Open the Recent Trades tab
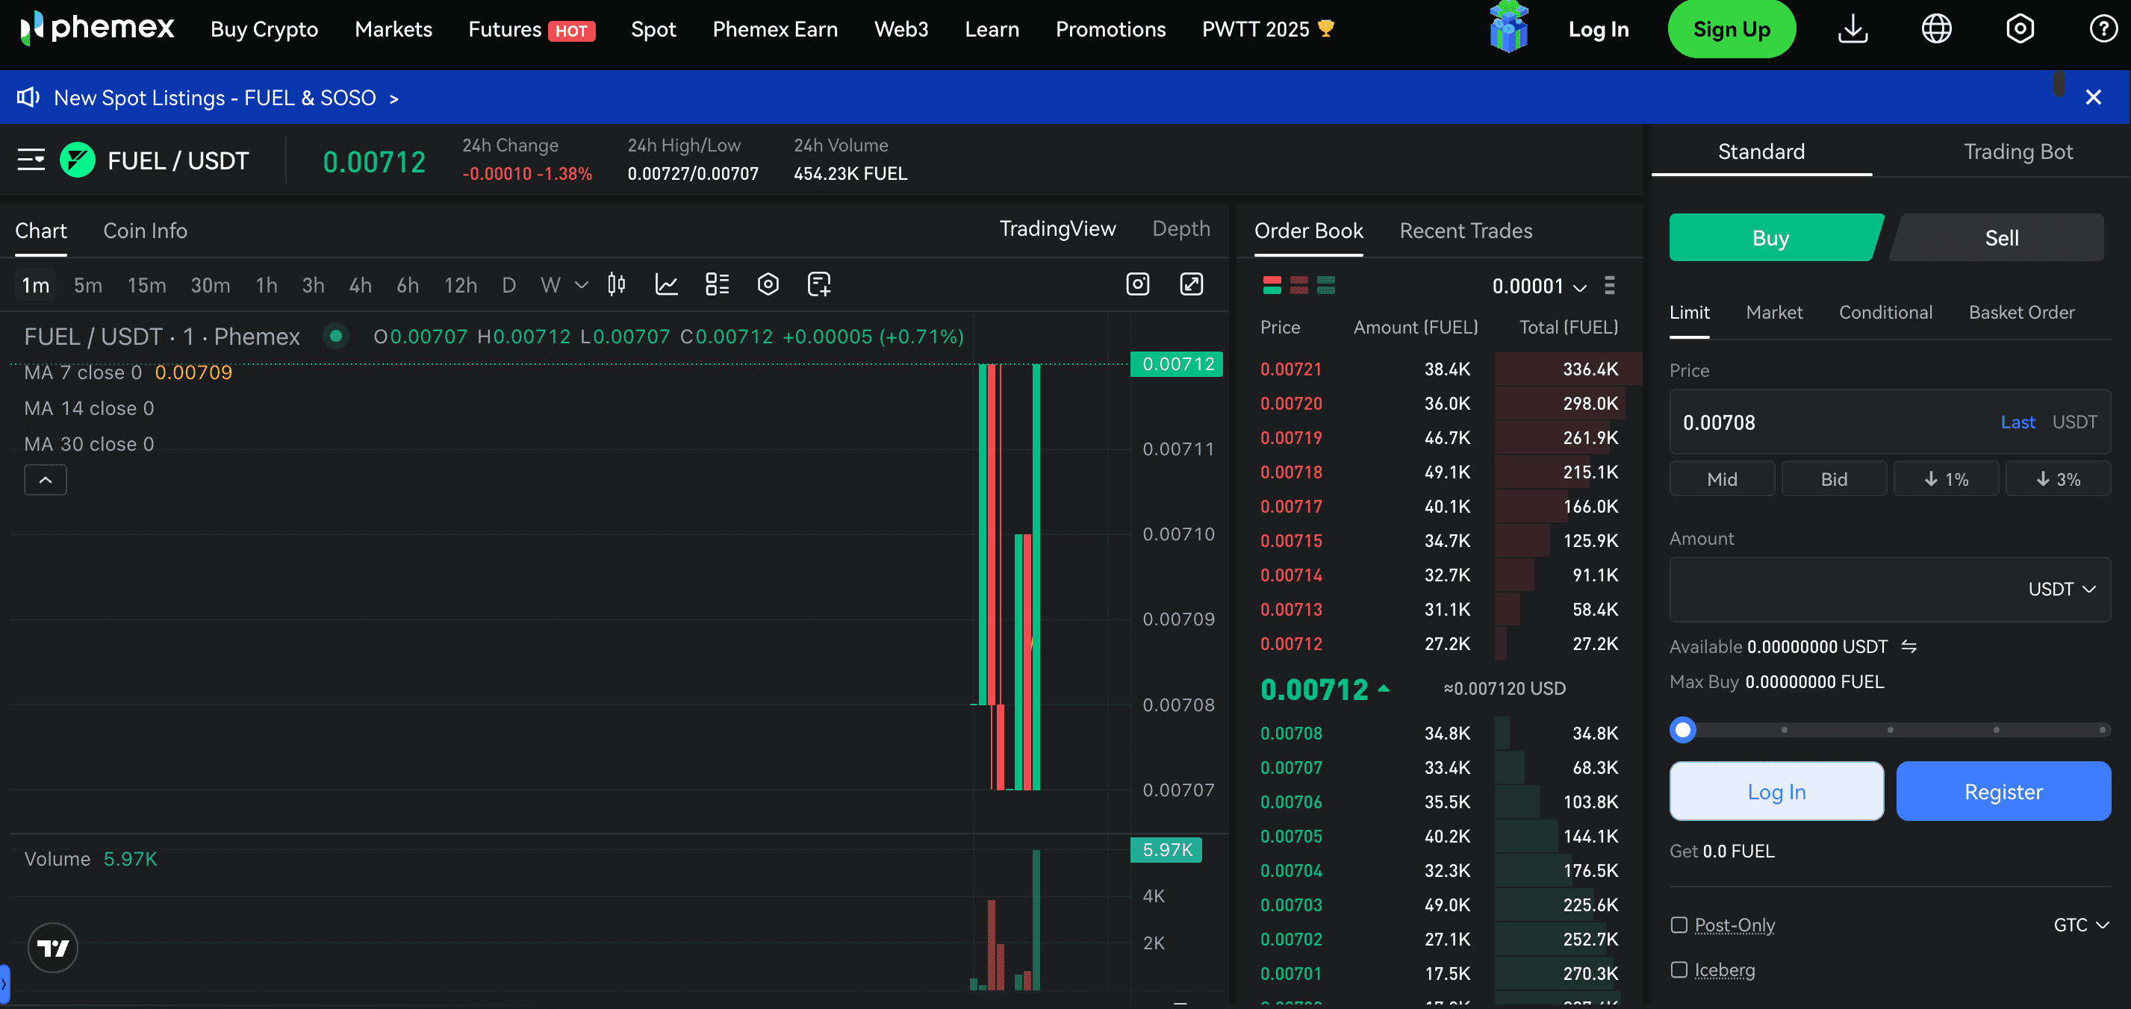This screenshot has width=2131, height=1009. point(1465,231)
